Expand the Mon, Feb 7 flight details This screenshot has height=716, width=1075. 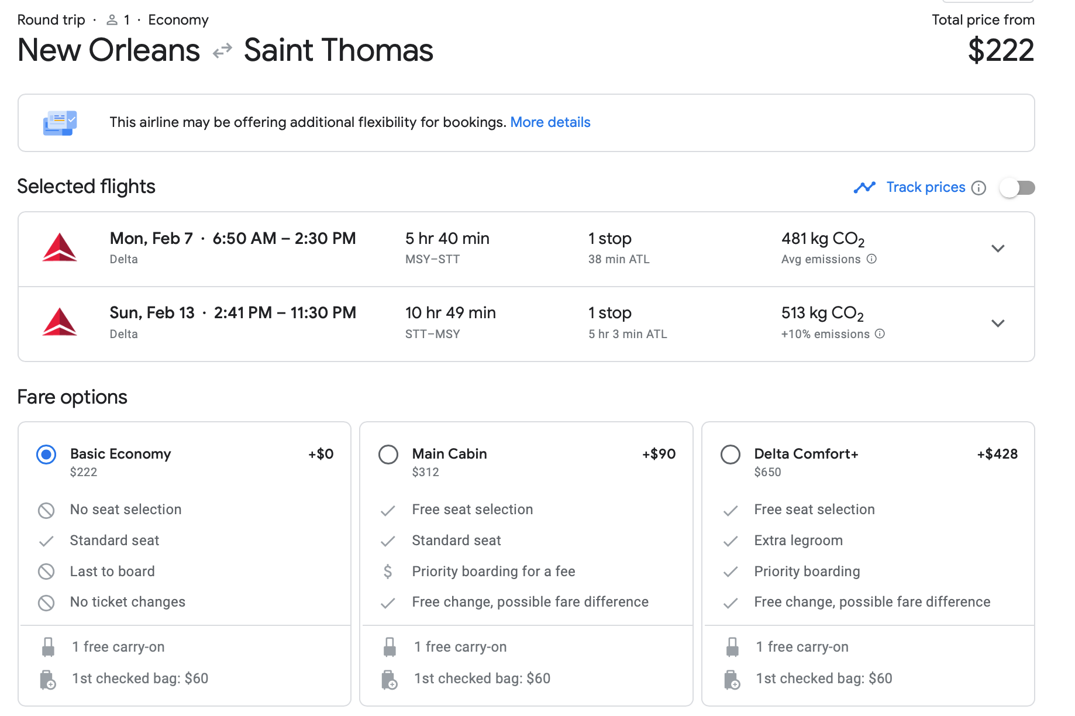coord(998,248)
